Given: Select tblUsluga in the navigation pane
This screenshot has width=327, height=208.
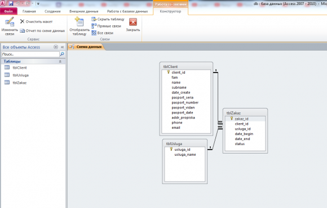Looking at the screenshot, I should click(x=20, y=75).
